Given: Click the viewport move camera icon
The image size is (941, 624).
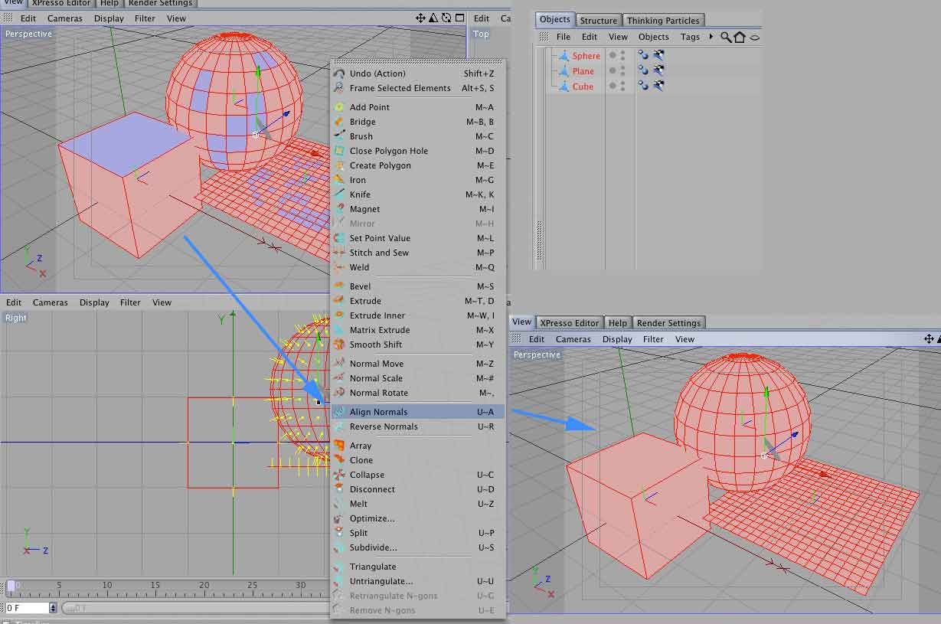Looking at the screenshot, I should pyautogui.click(x=420, y=18).
